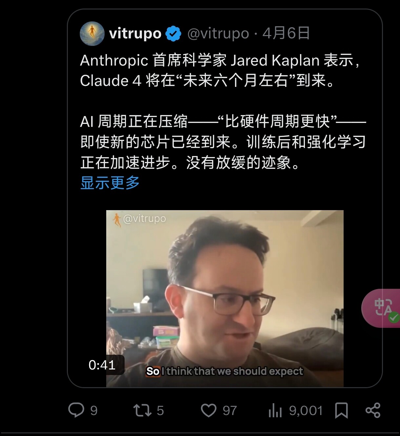Click the @vitrupo watermark in video
The height and width of the screenshot is (436, 400).
[x=139, y=219]
